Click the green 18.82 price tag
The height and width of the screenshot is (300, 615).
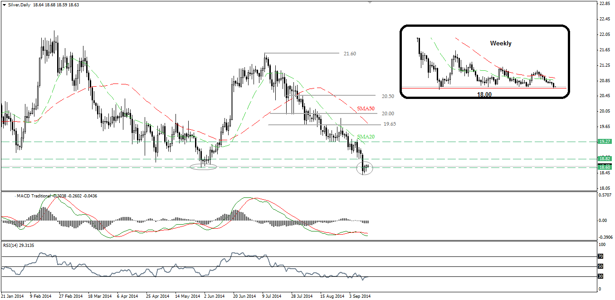point(605,159)
